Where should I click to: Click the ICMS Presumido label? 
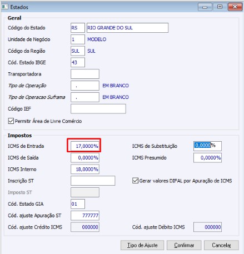pyautogui.click(x=150, y=158)
